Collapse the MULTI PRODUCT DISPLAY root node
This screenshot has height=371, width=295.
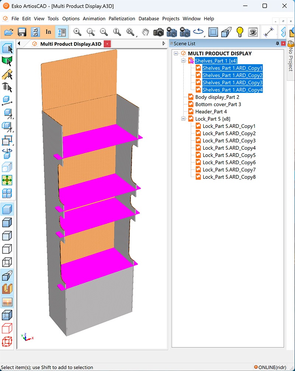pyautogui.click(x=176, y=53)
